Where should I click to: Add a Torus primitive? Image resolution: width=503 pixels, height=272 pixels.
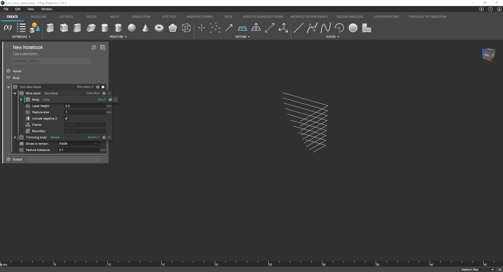pos(159,28)
